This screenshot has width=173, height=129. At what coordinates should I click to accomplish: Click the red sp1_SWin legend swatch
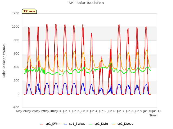(42, 124)
